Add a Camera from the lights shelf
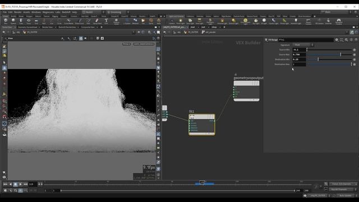Image resolution: width=359 pixels, height=202 pixels. click(x=172, y=21)
